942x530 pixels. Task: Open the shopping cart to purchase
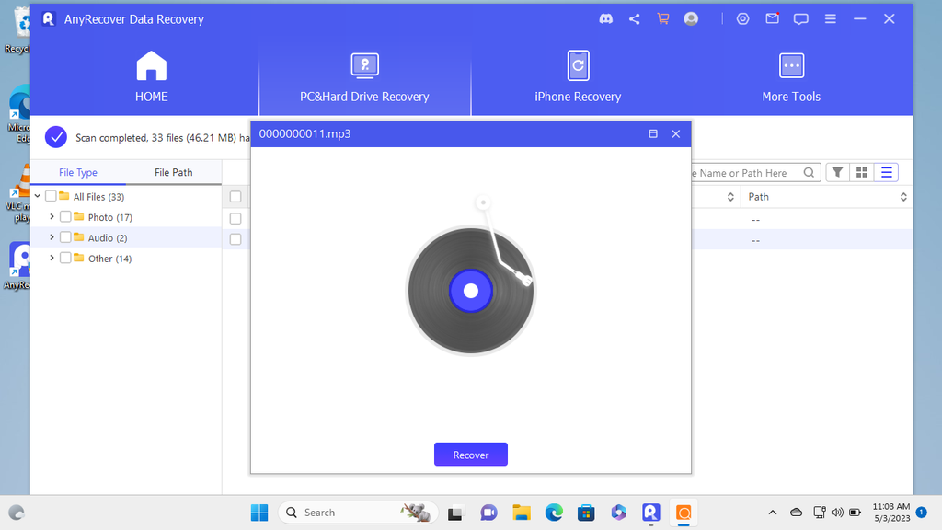(x=662, y=18)
